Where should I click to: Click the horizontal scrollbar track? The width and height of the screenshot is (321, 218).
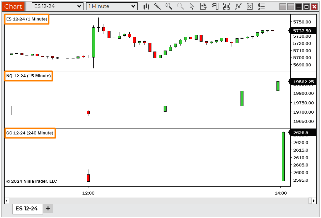pyautogui.click(x=159, y=200)
